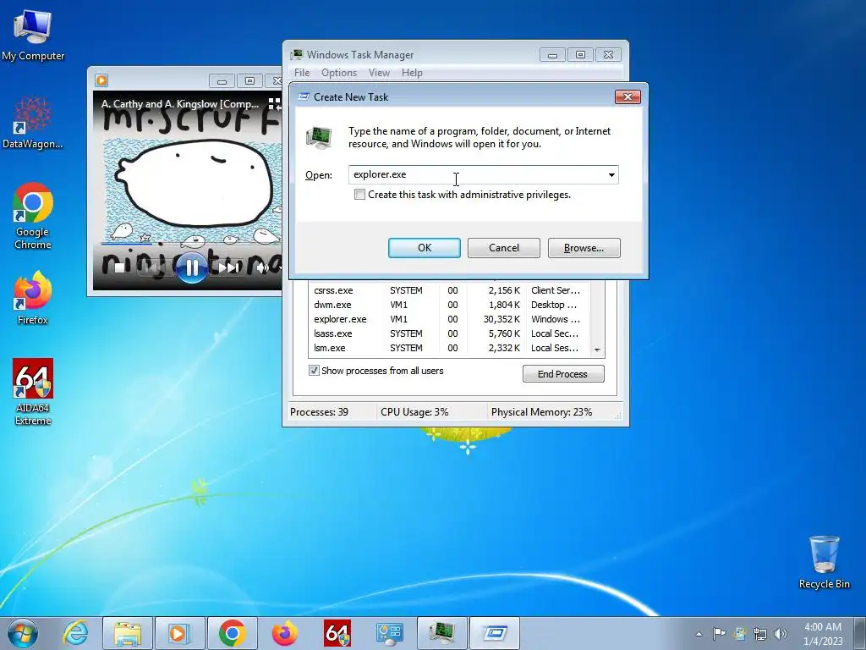Mute the Media Player volume
Screen dimensions: 866x650
tap(263, 267)
